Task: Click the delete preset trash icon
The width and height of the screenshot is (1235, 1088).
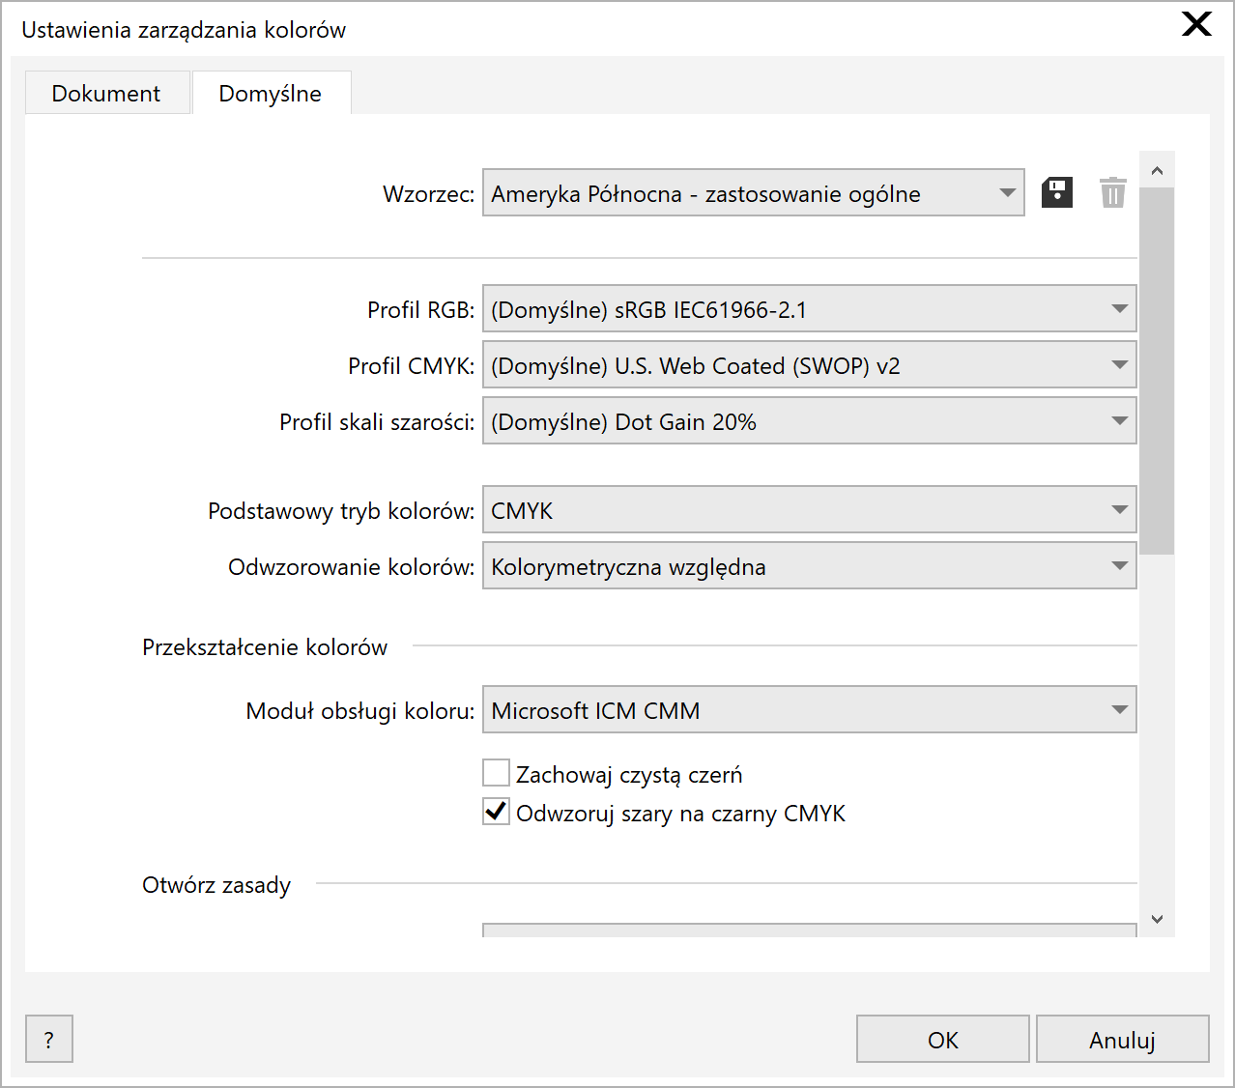Action: tap(1112, 192)
